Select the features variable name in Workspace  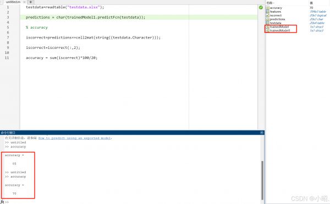click(x=276, y=12)
